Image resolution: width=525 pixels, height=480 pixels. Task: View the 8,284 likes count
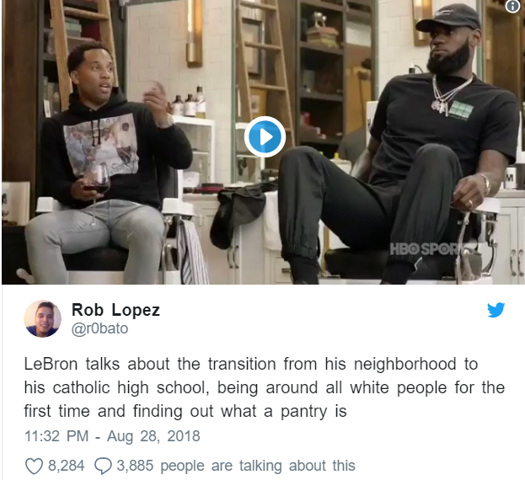coord(67,466)
